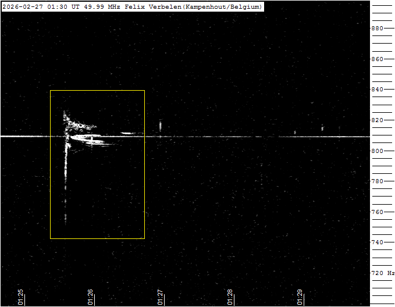Click the 860 frequency scale label
This screenshot has height=307, width=395.
378,59
